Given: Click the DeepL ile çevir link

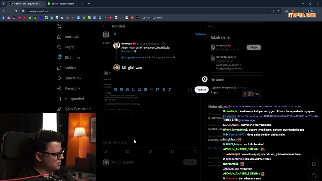Looking at the screenshot, I should (127, 51).
